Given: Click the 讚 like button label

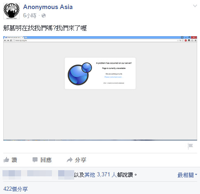Looking at the screenshot, I should click(14, 160).
